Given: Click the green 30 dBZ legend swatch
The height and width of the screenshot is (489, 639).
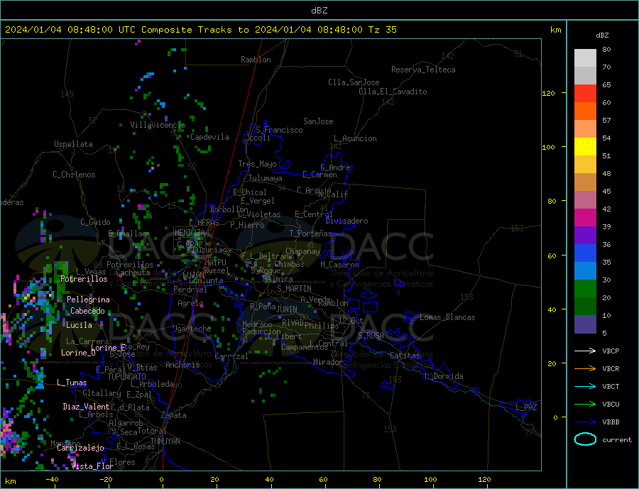Looking at the screenshot, I should [585, 289].
